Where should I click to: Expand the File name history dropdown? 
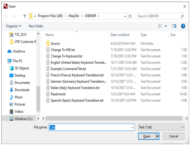coord(132,127)
